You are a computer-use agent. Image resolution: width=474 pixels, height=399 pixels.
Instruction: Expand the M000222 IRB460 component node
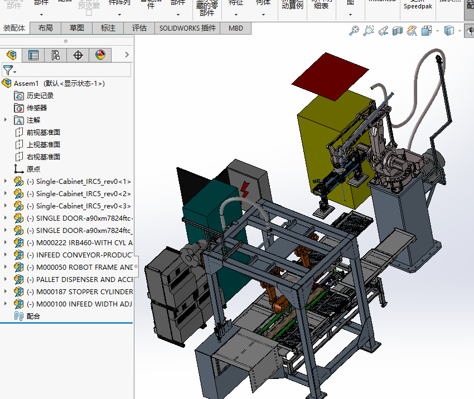pos(6,242)
